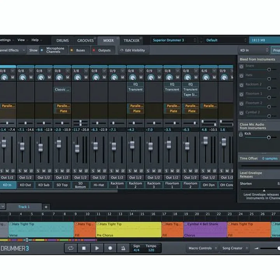Adjust the pan knob on KD Out channel

23,77
